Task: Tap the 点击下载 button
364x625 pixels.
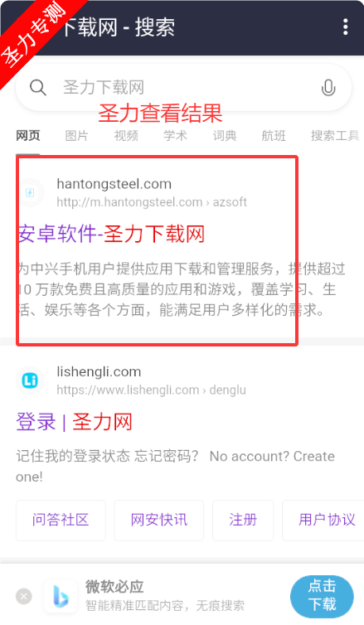Action: [x=323, y=596]
